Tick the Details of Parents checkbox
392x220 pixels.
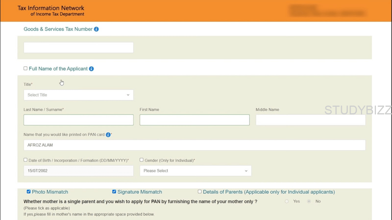pos(200,192)
